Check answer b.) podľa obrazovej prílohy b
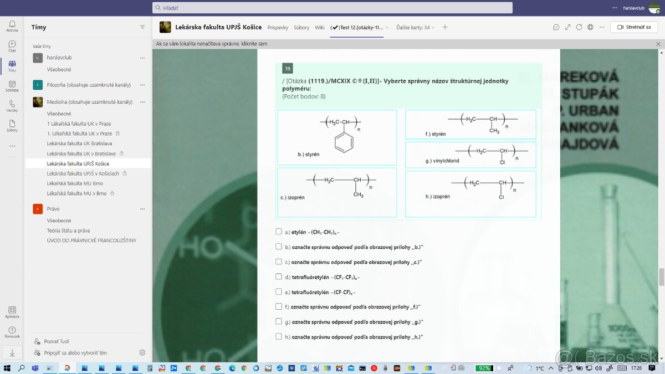The image size is (665, 374). [279, 247]
